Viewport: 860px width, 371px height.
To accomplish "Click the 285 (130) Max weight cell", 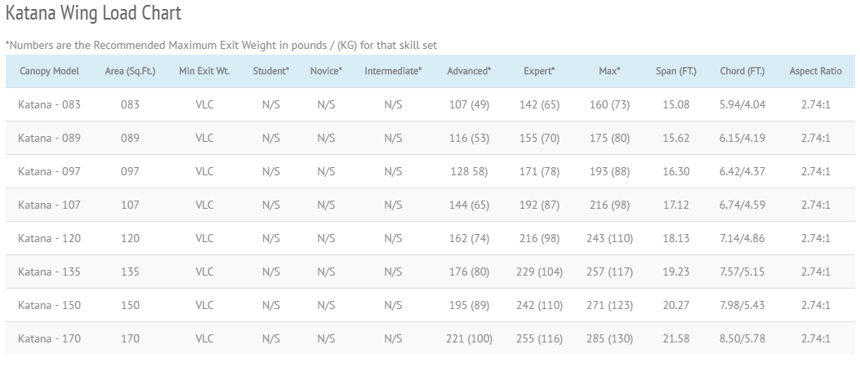I will (609, 338).
